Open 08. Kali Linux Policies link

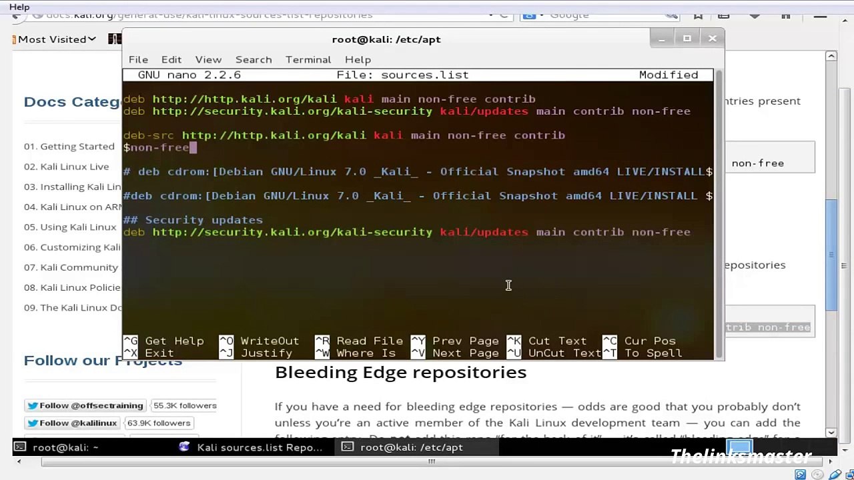point(72,287)
